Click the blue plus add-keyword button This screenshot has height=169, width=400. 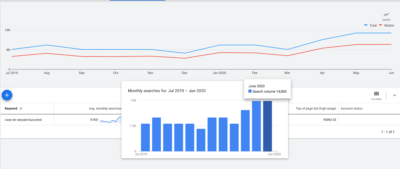point(7,95)
